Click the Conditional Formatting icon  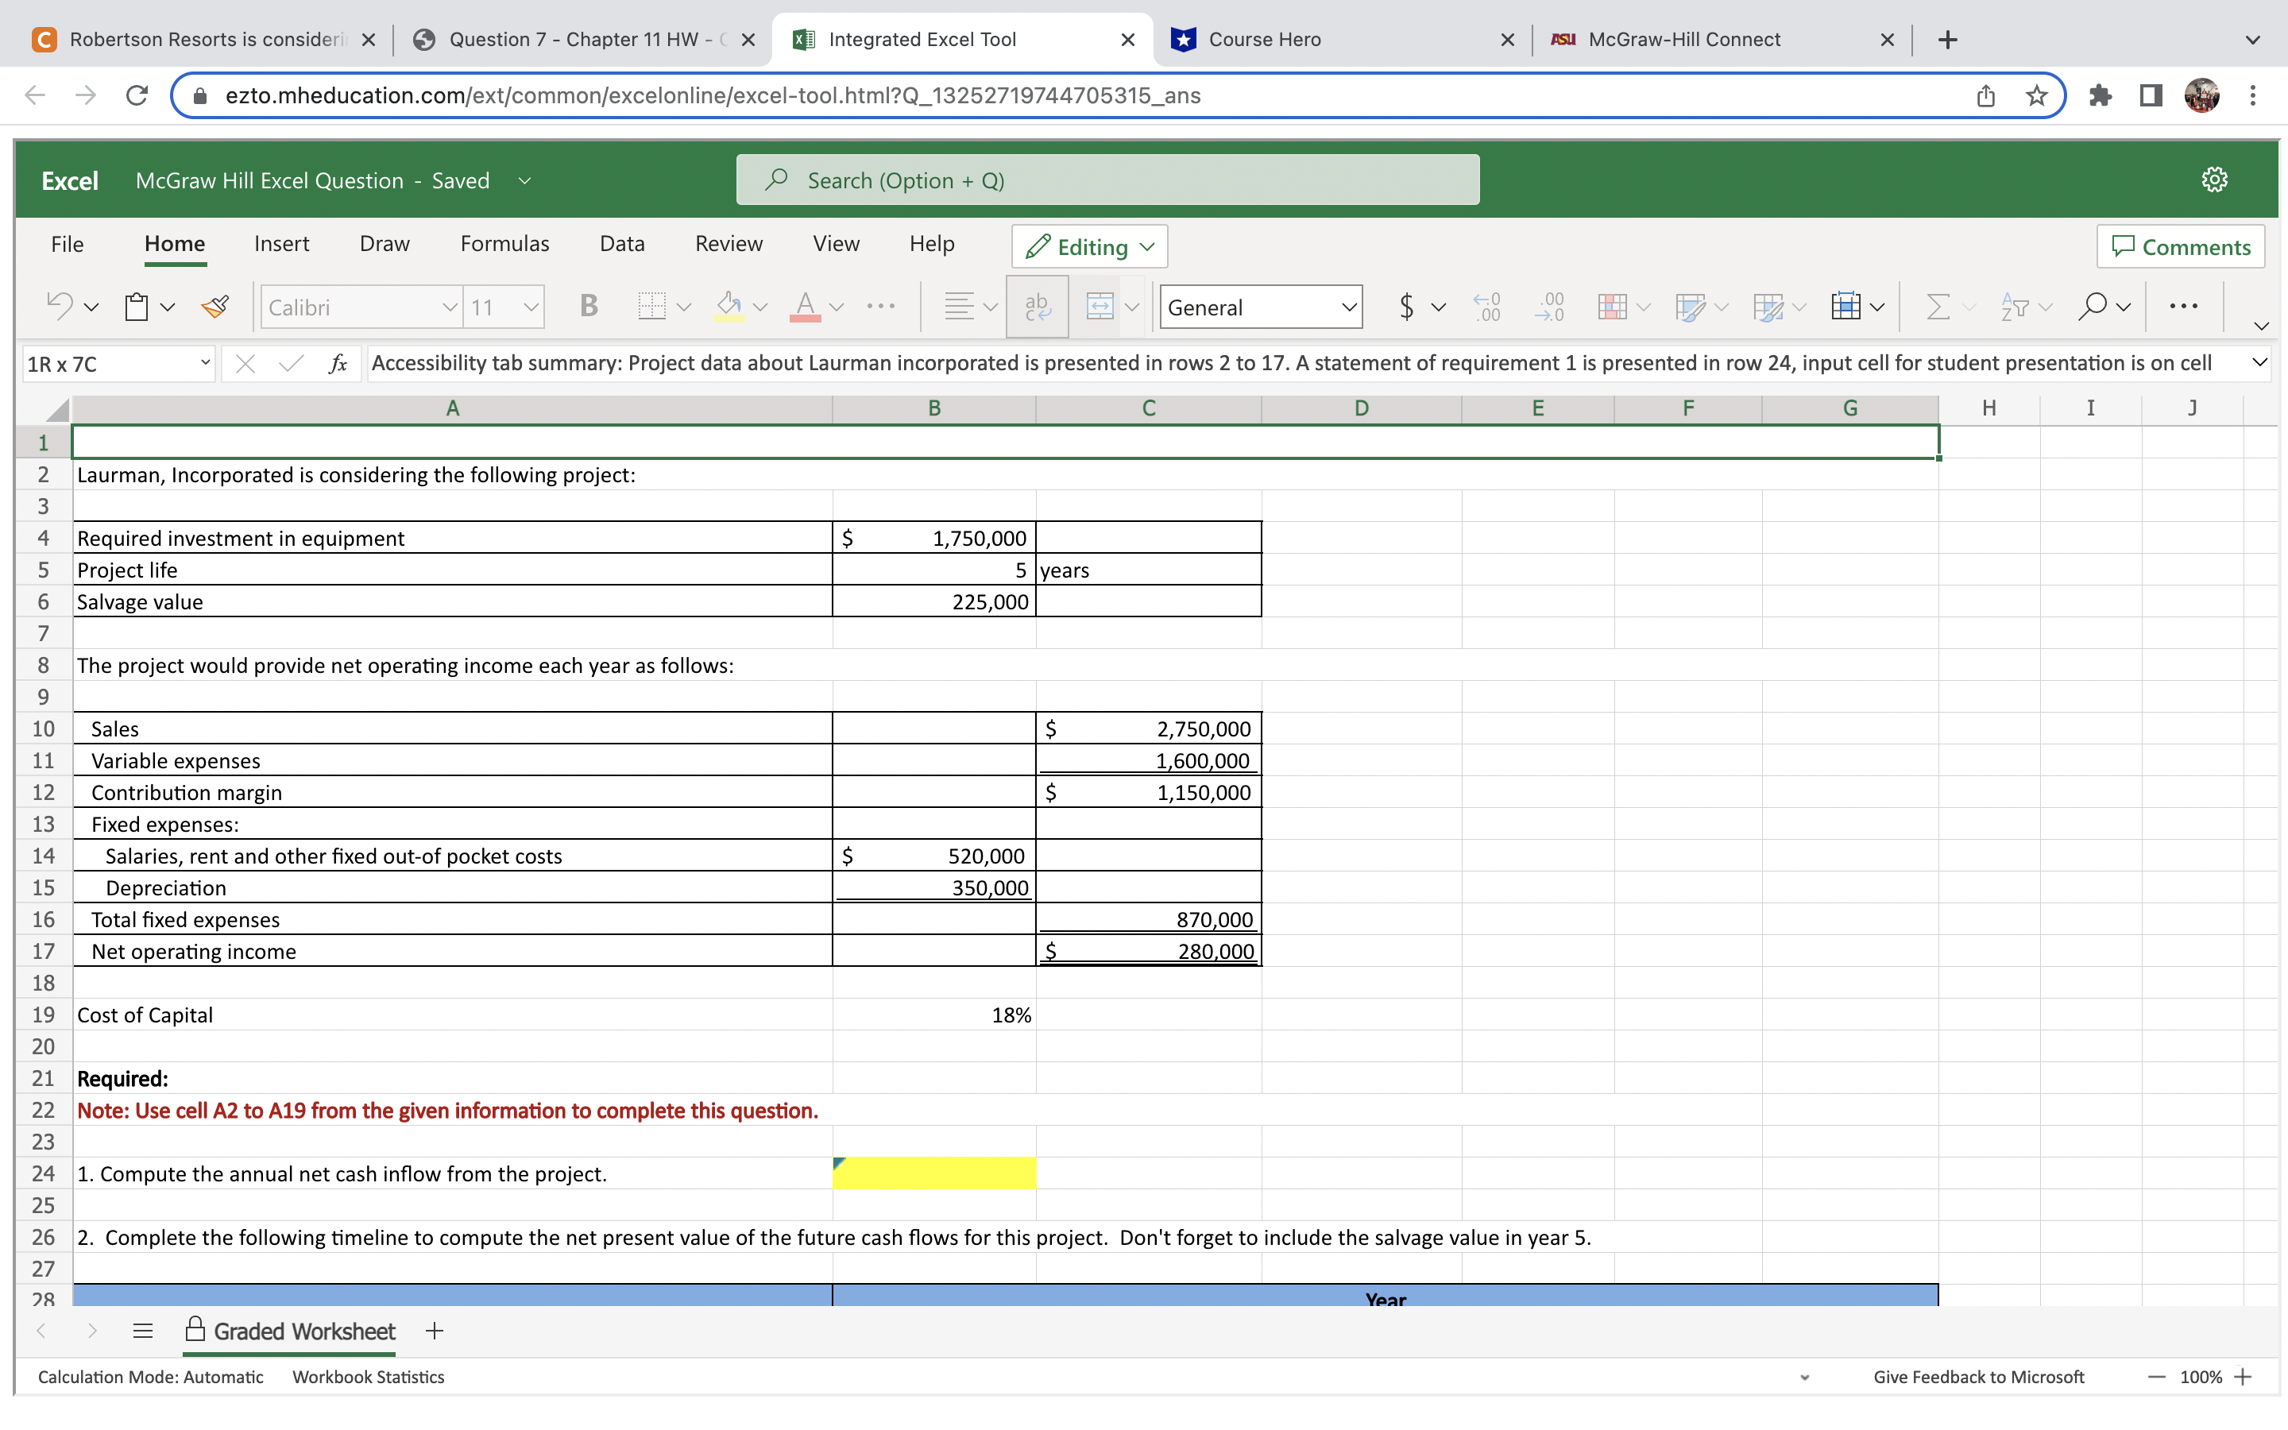(x=1613, y=307)
